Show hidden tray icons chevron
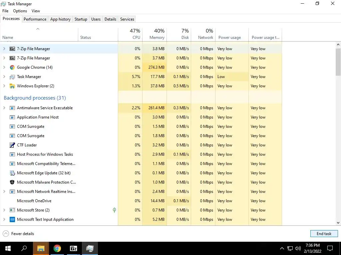This screenshot has width=341, height=255. (282, 248)
